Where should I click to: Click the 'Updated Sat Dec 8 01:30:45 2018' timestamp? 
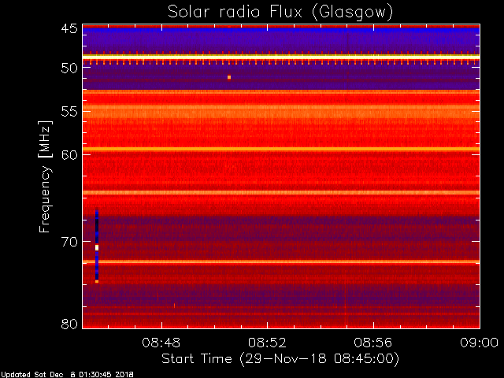click(x=67, y=375)
